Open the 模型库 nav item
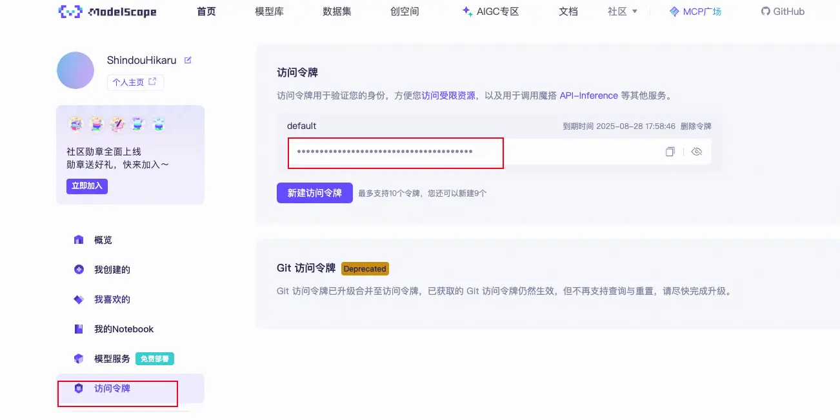Image resolution: width=840 pixels, height=420 pixels. pos(269,12)
